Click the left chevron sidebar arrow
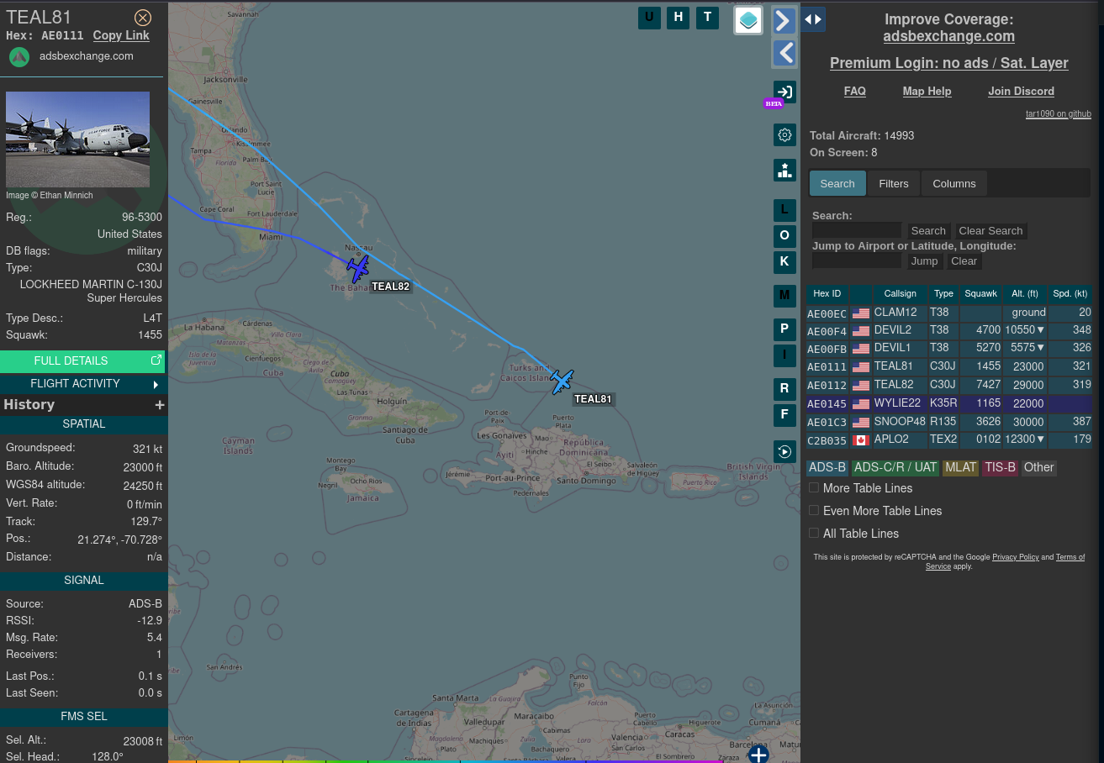Viewport: 1104px width, 763px height. pyautogui.click(x=784, y=53)
